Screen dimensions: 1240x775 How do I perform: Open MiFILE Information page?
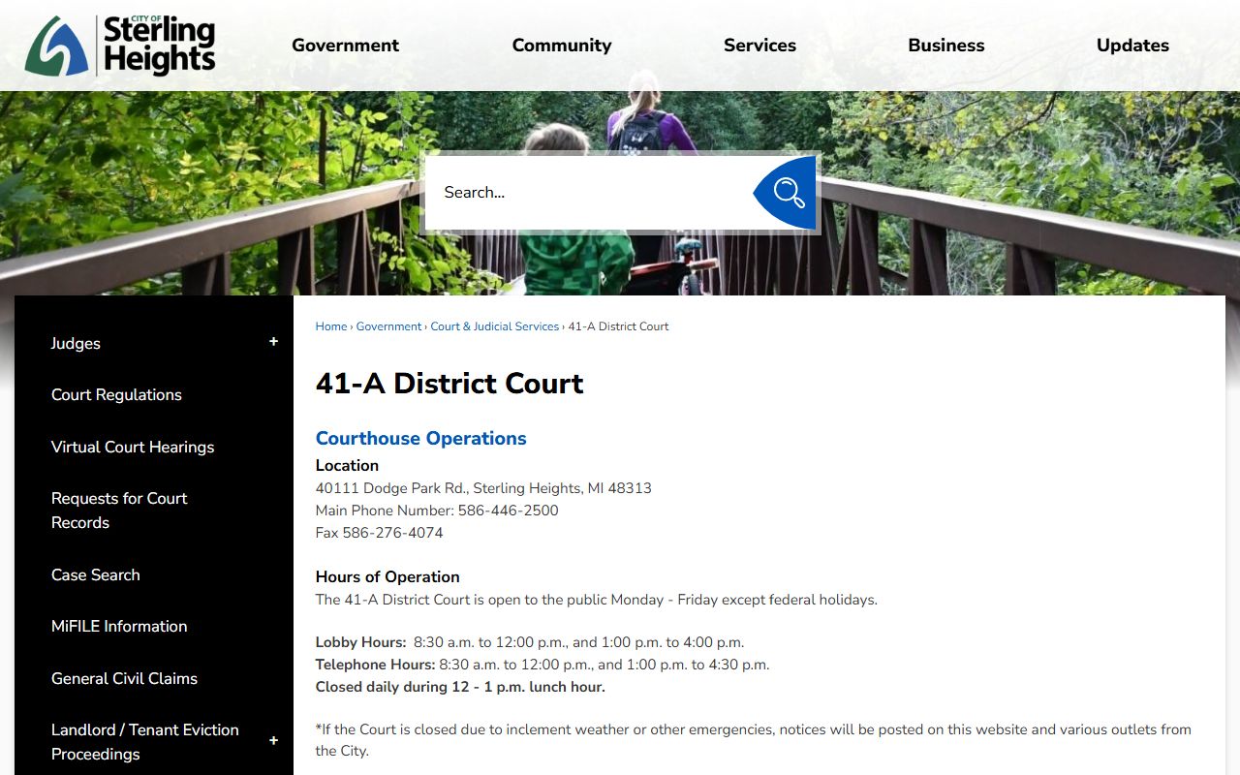click(x=119, y=627)
